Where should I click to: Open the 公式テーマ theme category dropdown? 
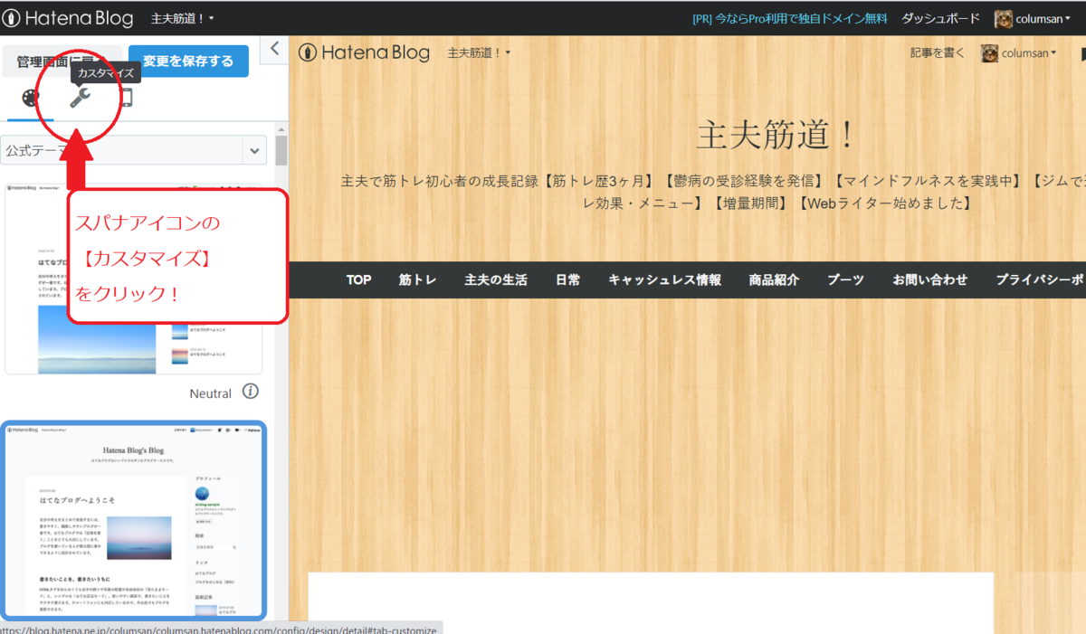point(134,150)
